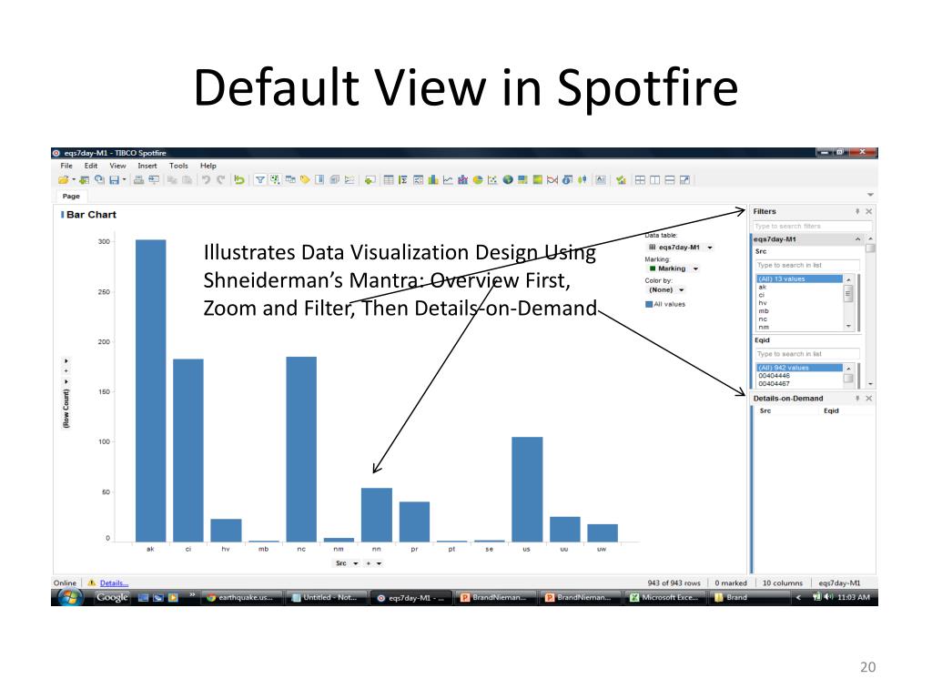The image size is (932, 699).
Task: Click the side-by-side layout icon
Action: pos(654,179)
